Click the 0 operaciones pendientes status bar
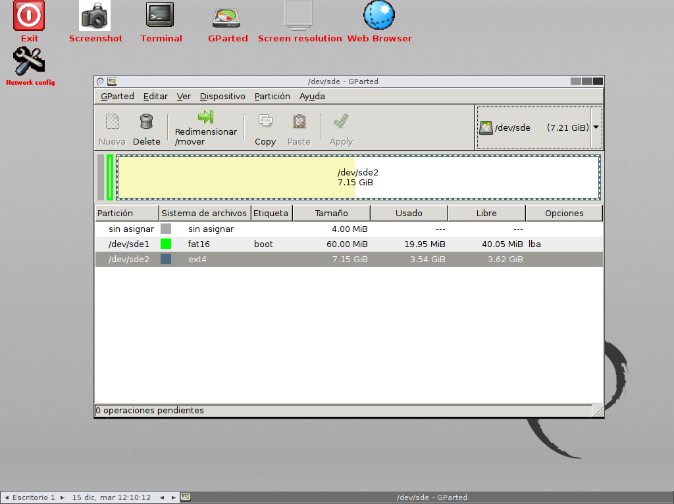Screen dimensions: 674x504 pyautogui.click(x=343, y=411)
